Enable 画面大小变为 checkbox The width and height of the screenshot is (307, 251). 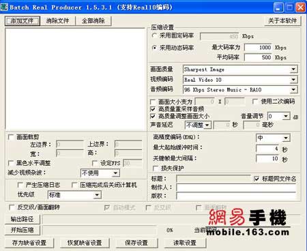tap(153, 102)
